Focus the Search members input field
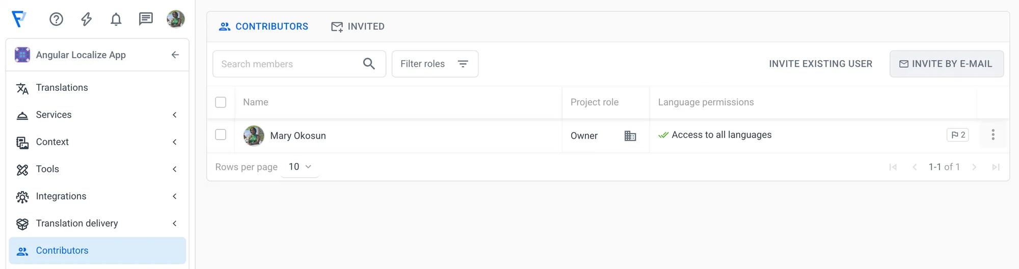 288,64
